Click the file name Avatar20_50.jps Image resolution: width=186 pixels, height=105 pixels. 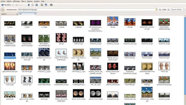coord(96,44)
